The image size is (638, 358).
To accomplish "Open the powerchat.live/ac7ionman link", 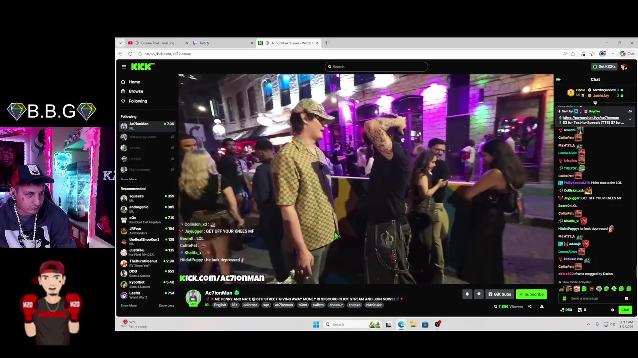I will (x=591, y=118).
